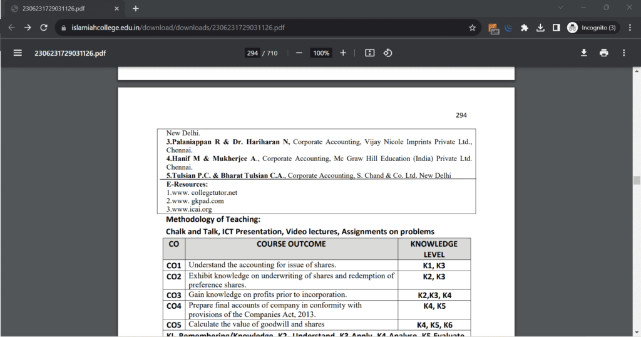Open the Incognito (3) profile menu
Screen dimensions: 641x337
592,28
